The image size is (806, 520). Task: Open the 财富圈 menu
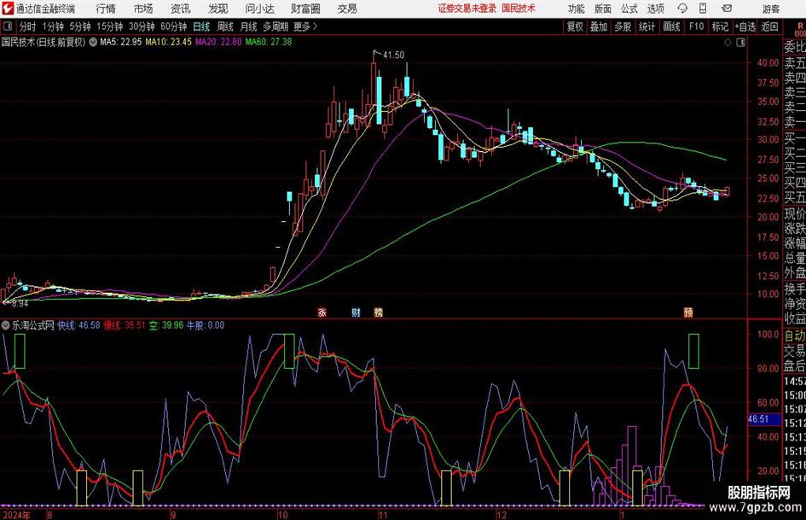coord(305,9)
